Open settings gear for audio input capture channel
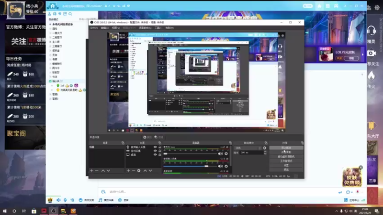The image size is (383, 215). pyautogui.click(x=226, y=166)
